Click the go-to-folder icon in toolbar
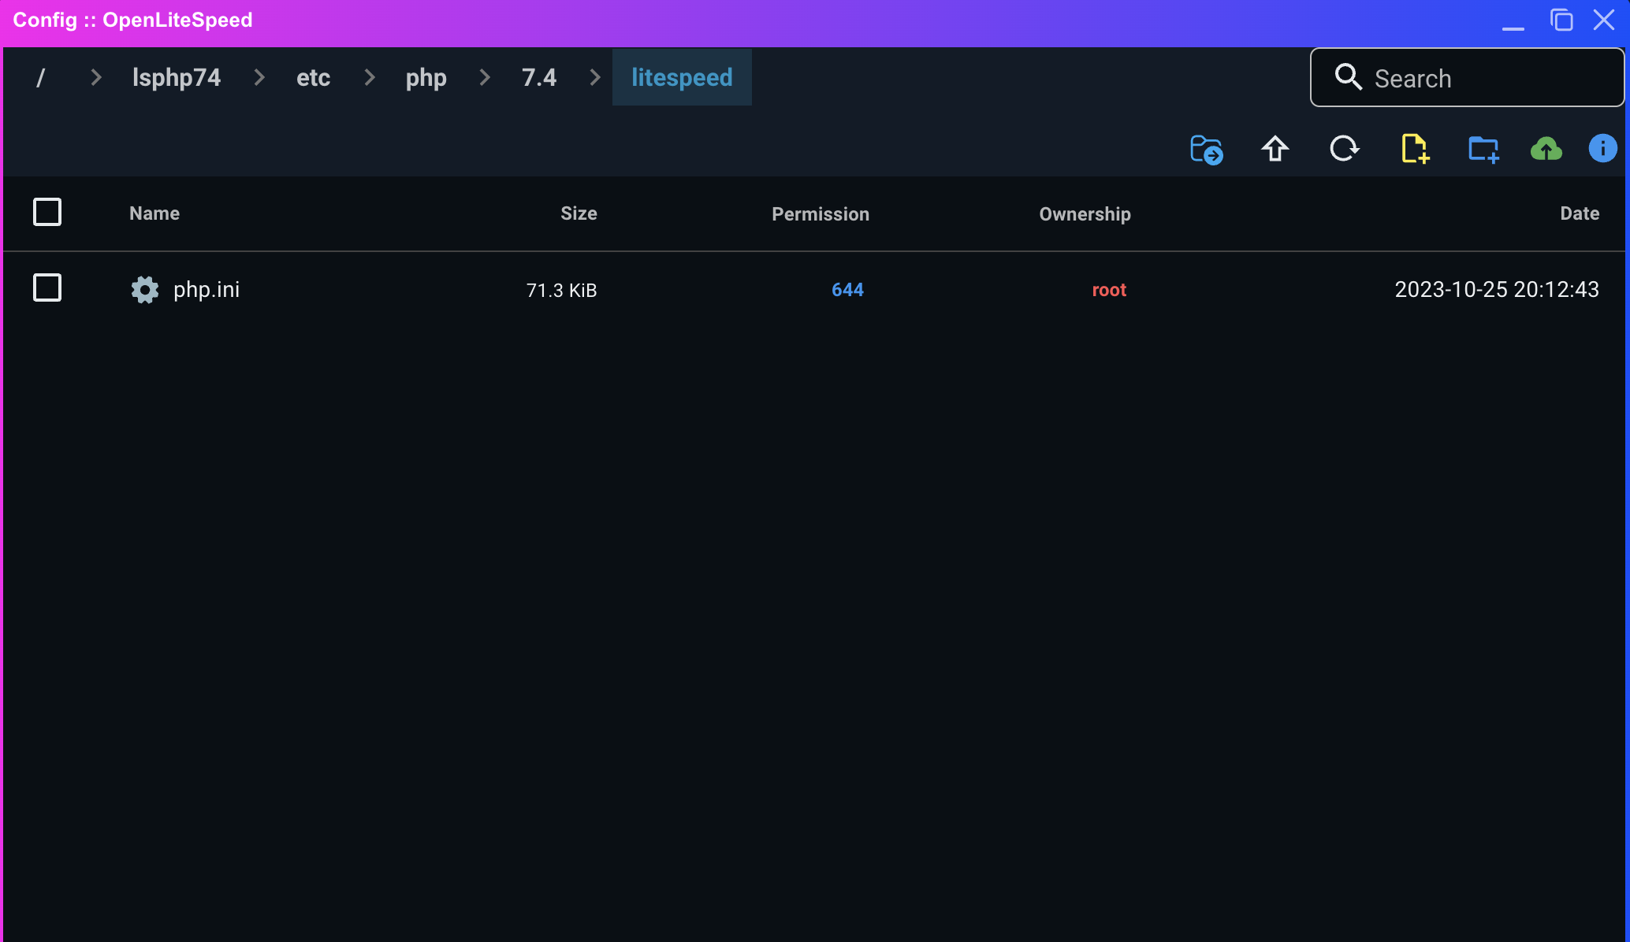The height and width of the screenshot is (942, 1630). pyautogui.click(x=1206, y=149)
